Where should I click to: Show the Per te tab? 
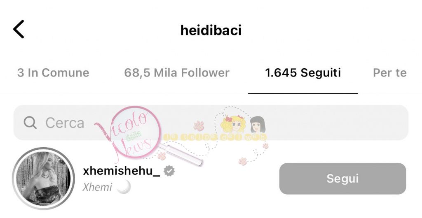pyautogui.click(x=389, y=73)
